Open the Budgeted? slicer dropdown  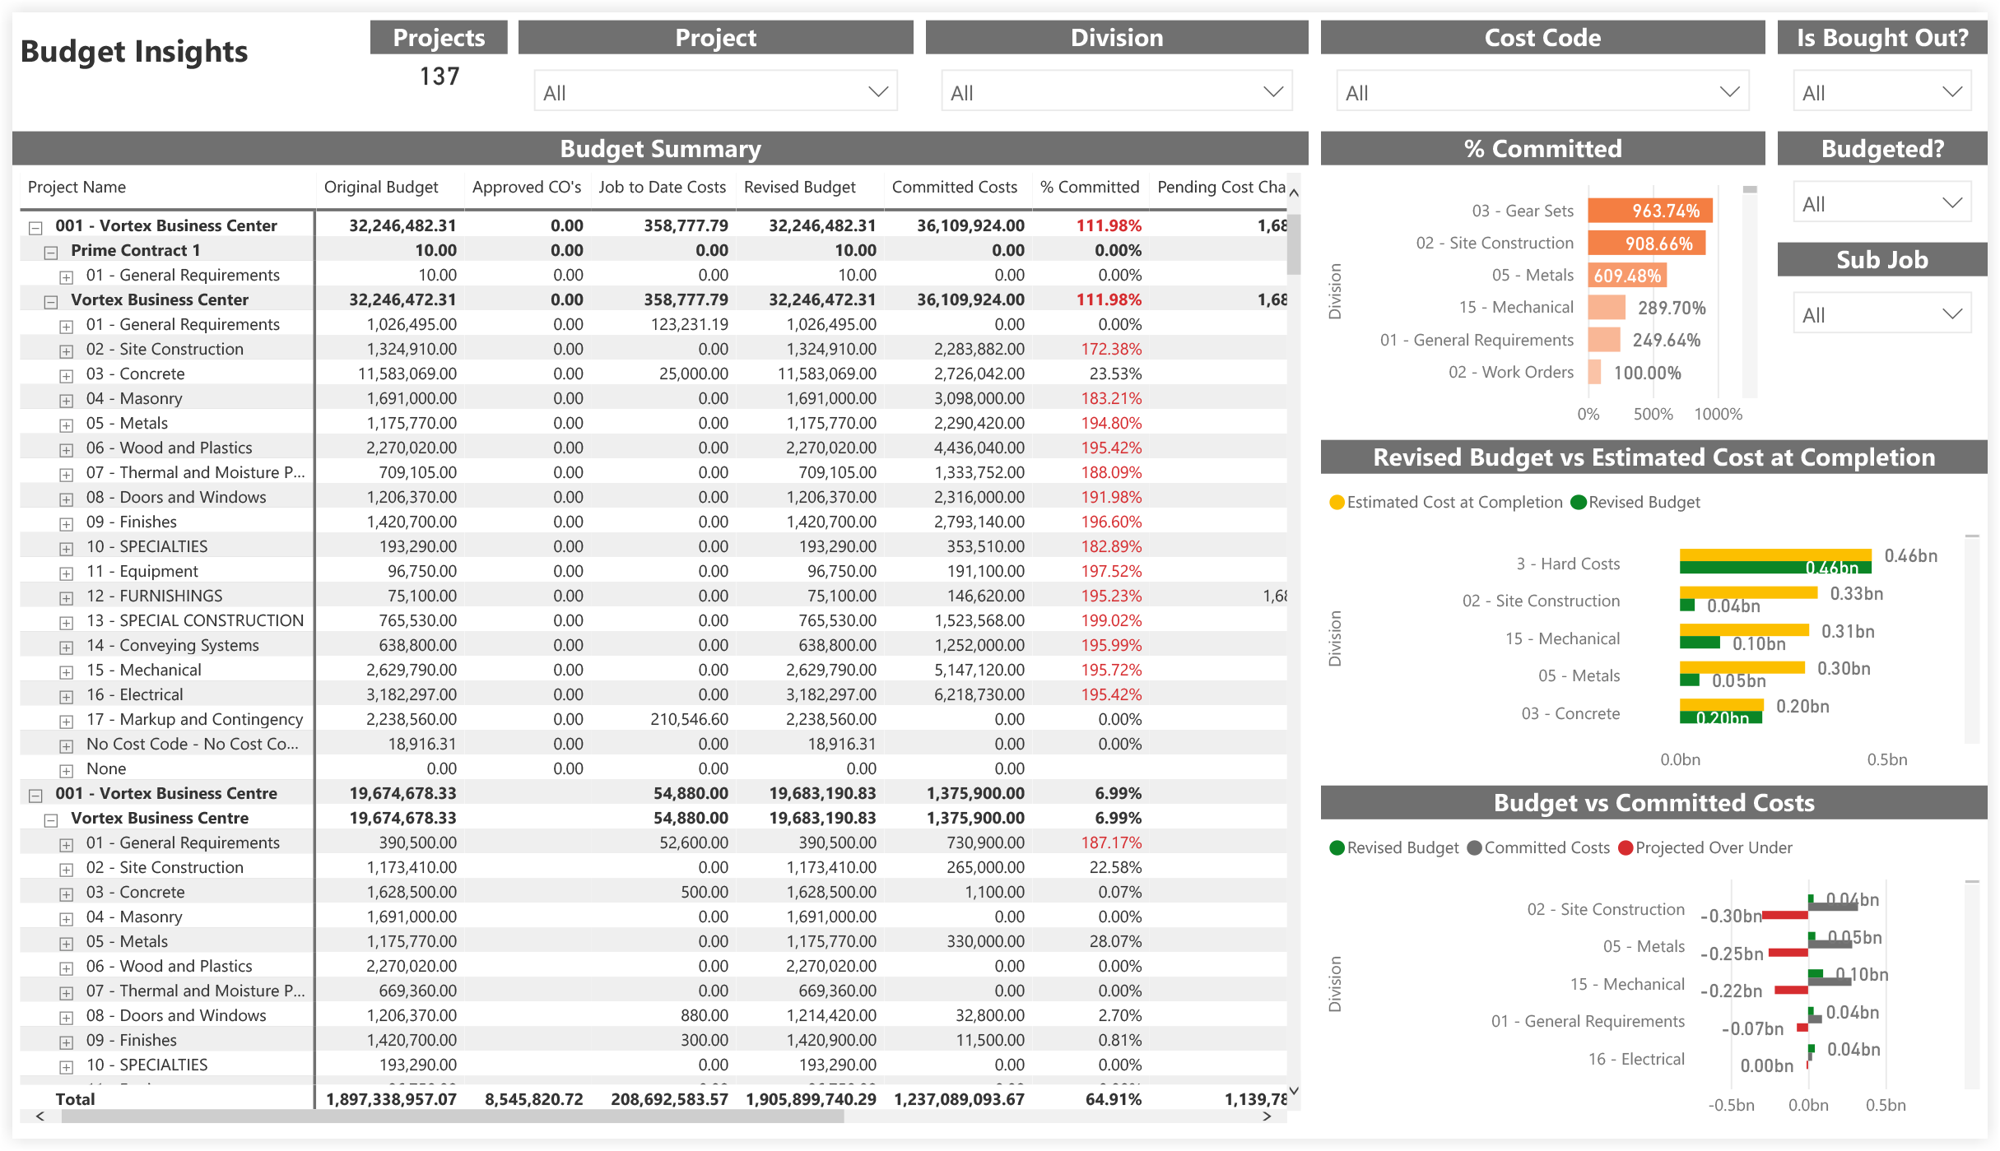(x=1952, y=202)
